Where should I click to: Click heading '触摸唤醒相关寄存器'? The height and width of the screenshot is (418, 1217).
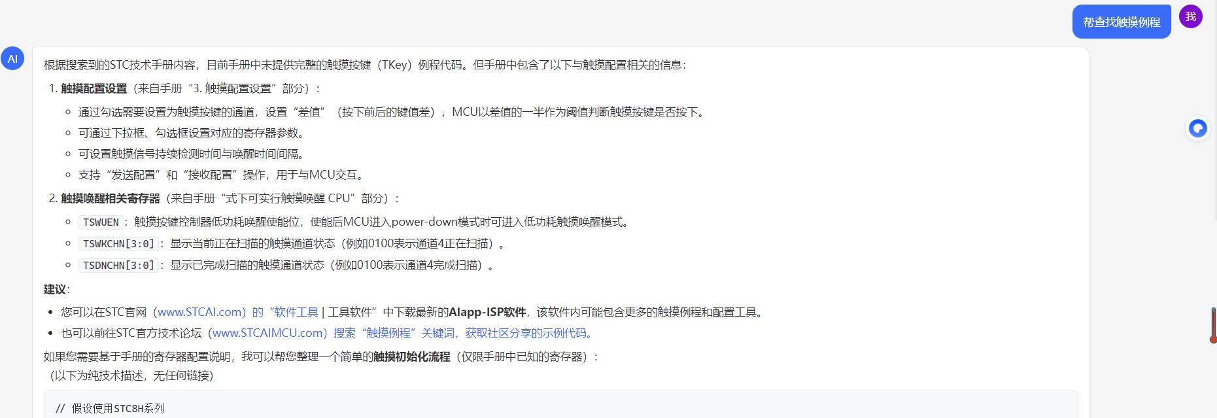pos(111,198)
